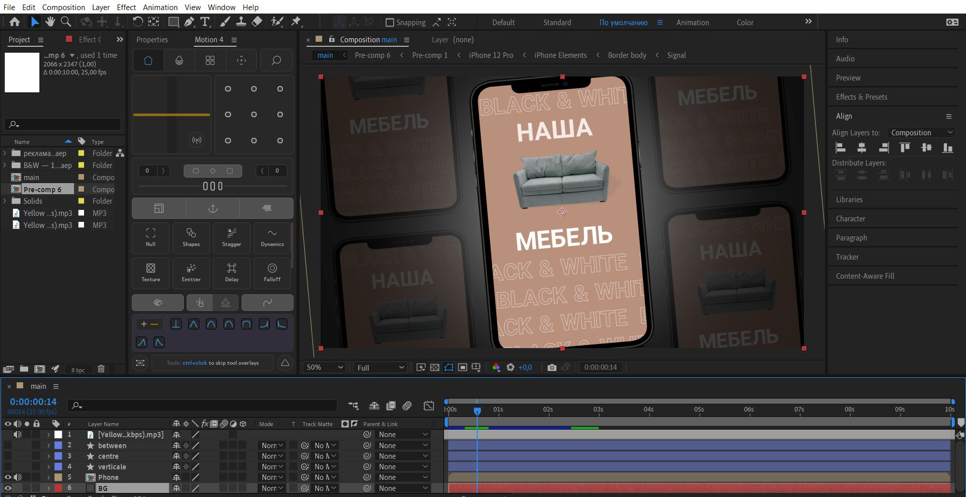The width and height of the screenshot is (966, 497).
Task: Click the red label swatch of BG layer
Action: (58, 488)
